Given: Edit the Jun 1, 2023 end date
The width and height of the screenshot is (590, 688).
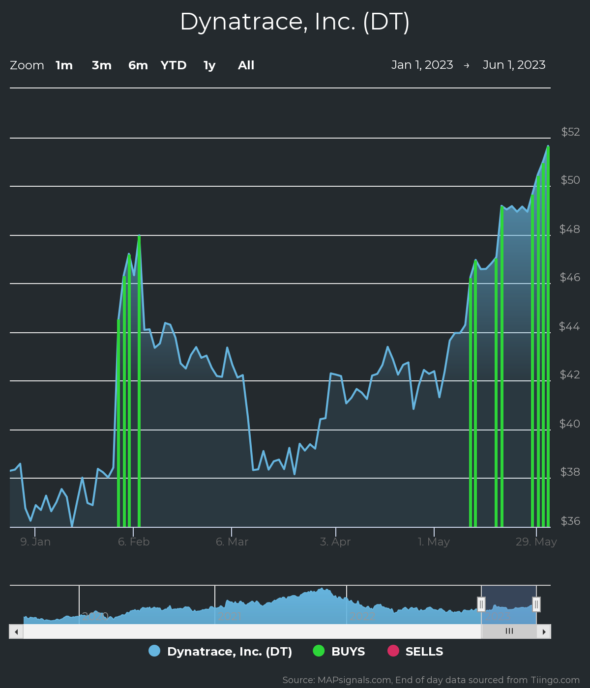Looking at the screenshot, I should pyautogui.click(x=514, y=65).
